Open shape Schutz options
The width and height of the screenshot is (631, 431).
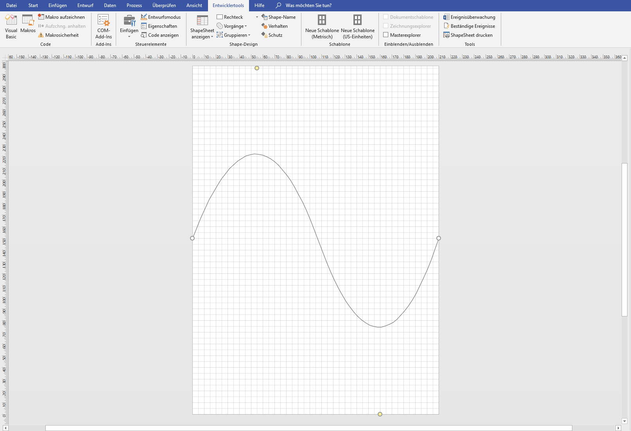(272, 35)
